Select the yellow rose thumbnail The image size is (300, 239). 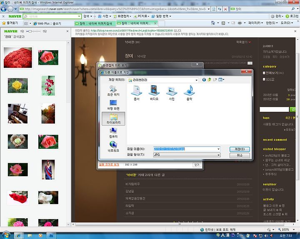point(17,86)
